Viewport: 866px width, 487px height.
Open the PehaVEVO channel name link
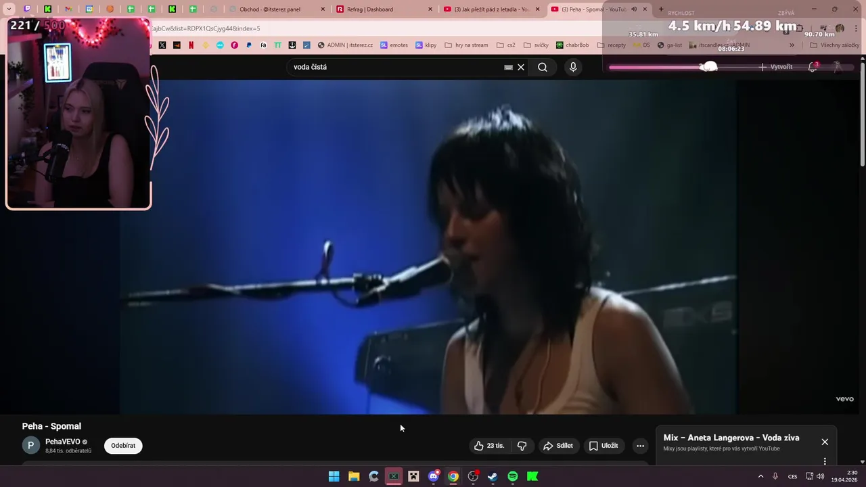pos(62,442)
